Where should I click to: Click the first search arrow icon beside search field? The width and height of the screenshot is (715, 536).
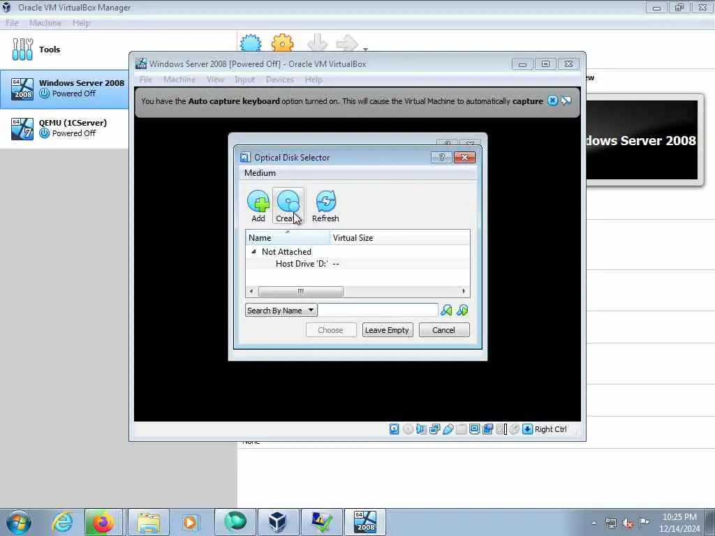(446, 311)
